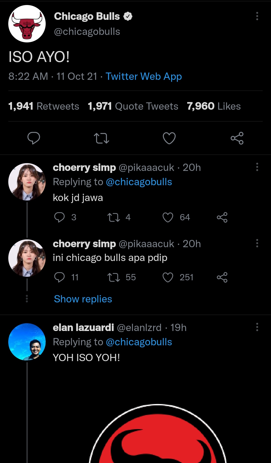Open more options on 'kok jd jawa' reply
The width and height of the screenshot is (271, 463).
257,167
